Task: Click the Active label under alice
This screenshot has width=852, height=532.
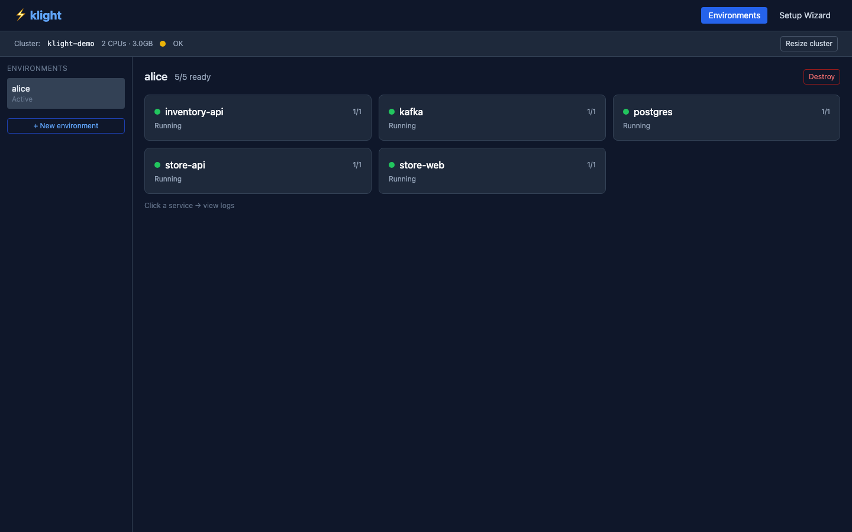Action: 22,99
